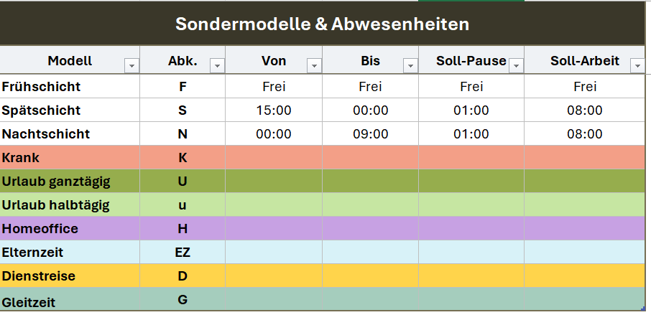Screen dimensions: 651x320
Task: Select the red Krank row label
Action: [x=22, y=158]
